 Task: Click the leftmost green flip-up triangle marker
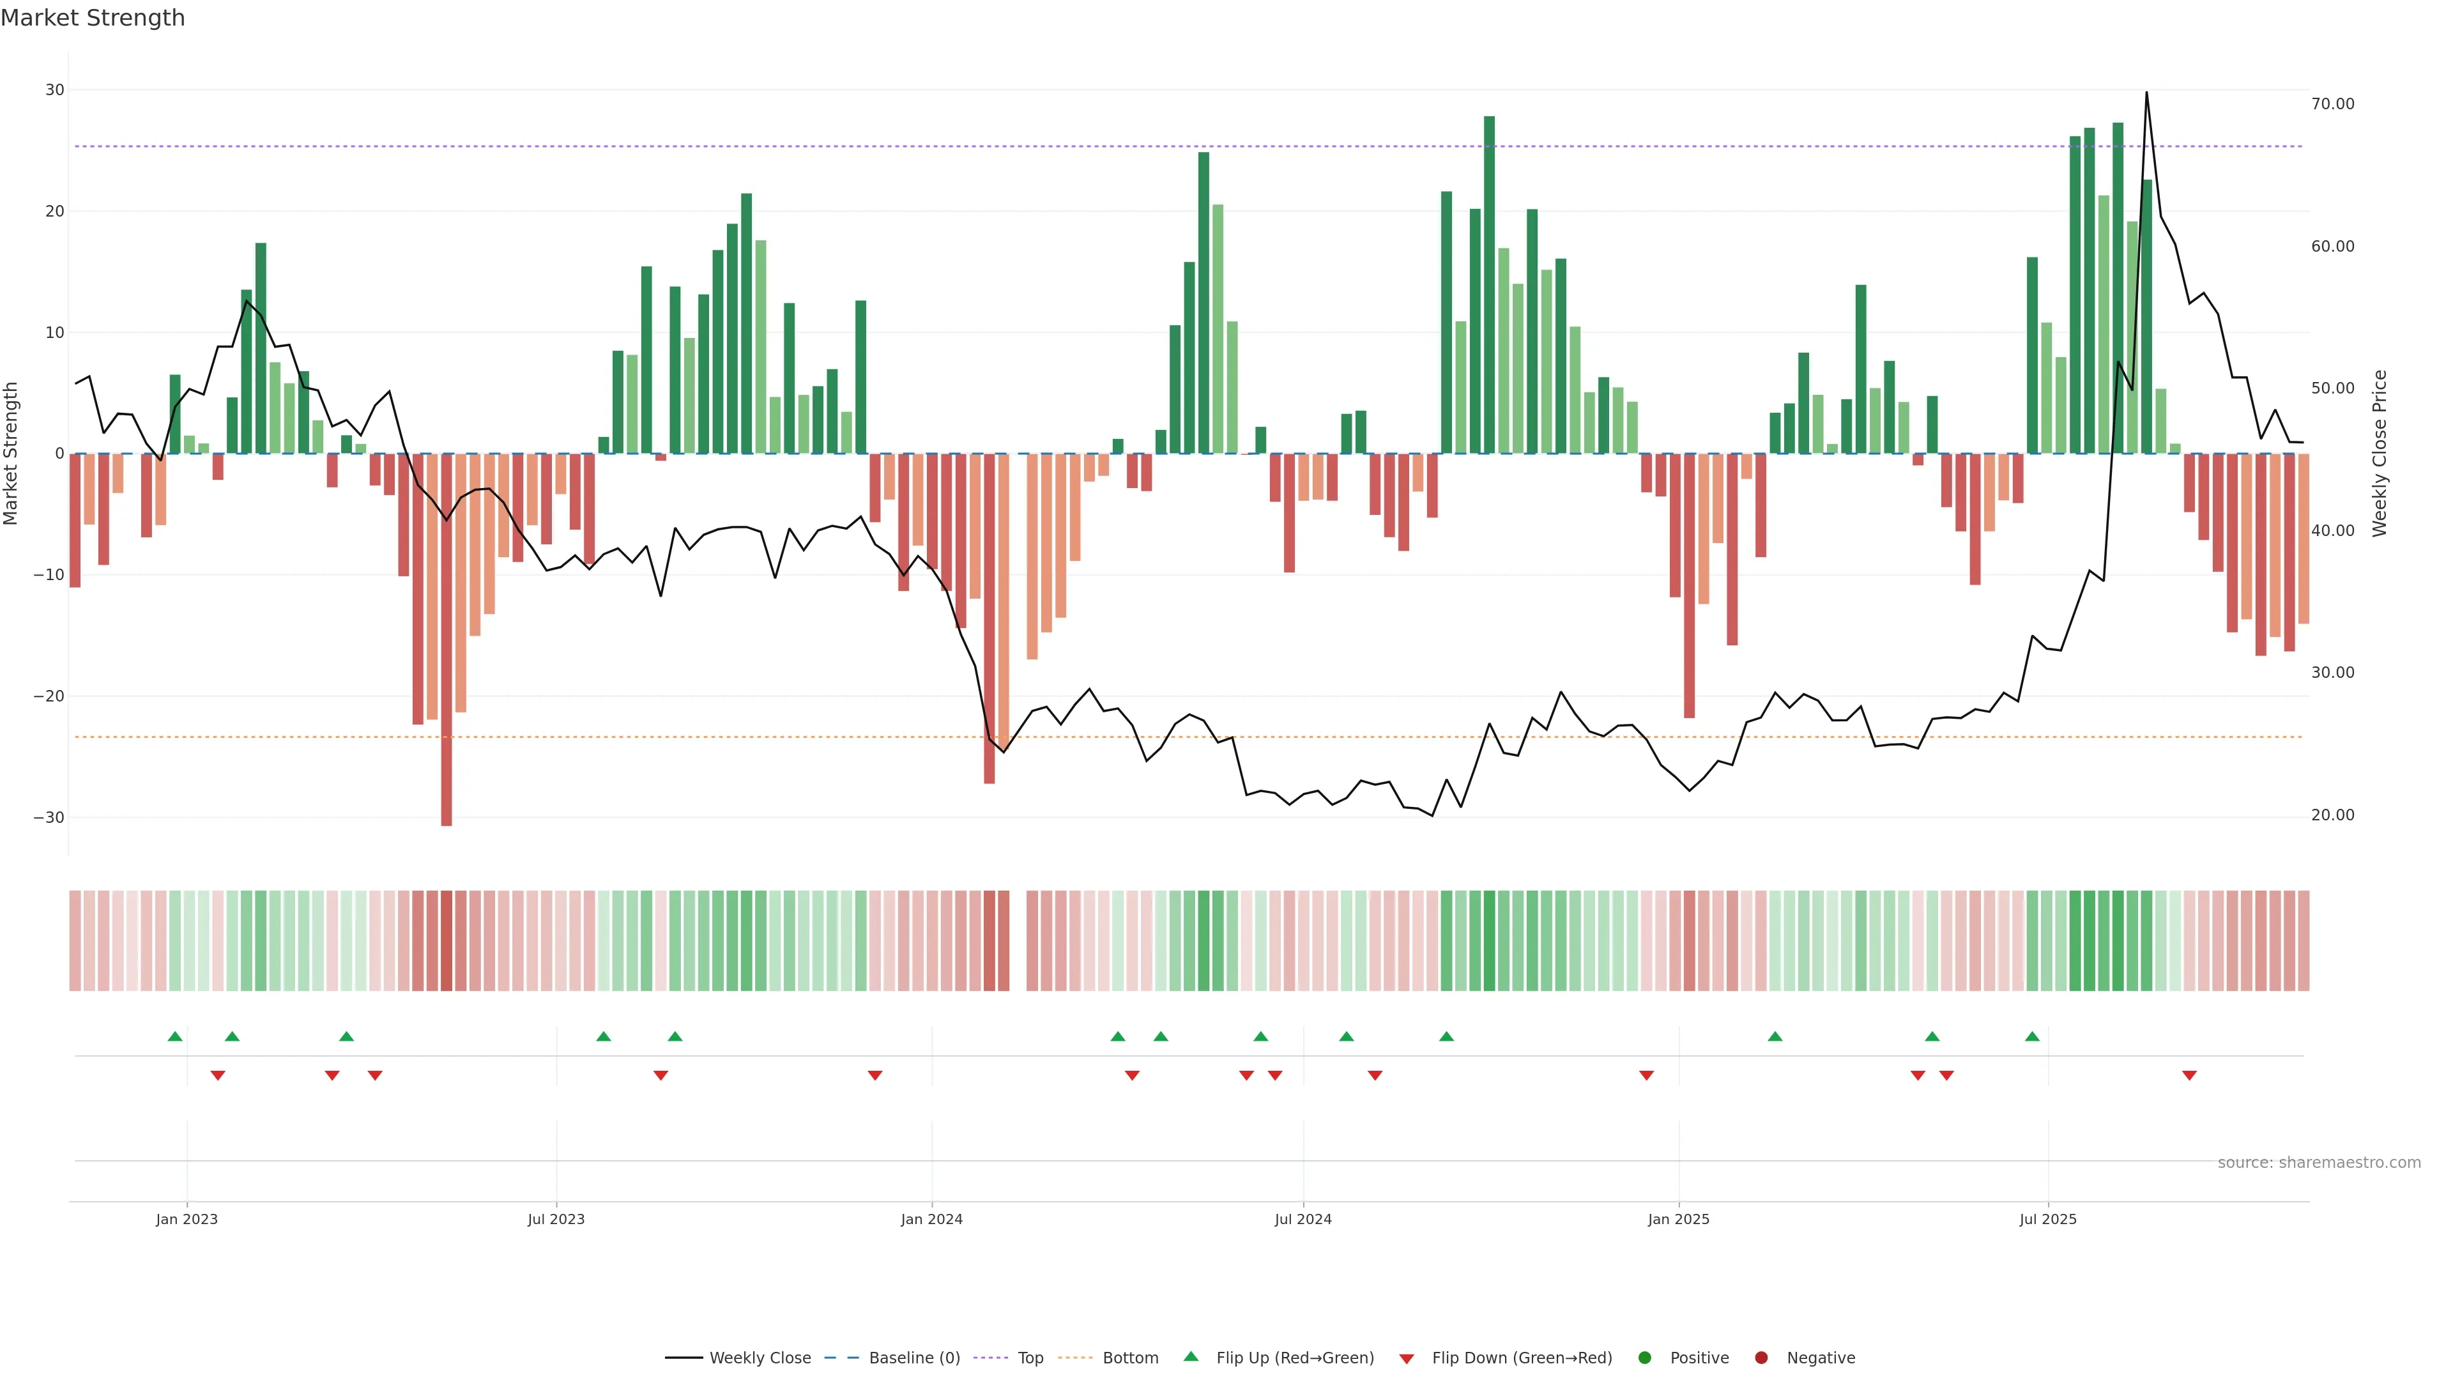coord(174,1036)
